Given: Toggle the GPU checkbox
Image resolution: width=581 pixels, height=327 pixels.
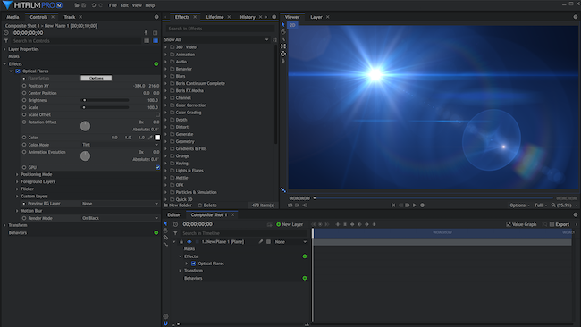Looking at the screenshot, I should (x=158, y=167).
